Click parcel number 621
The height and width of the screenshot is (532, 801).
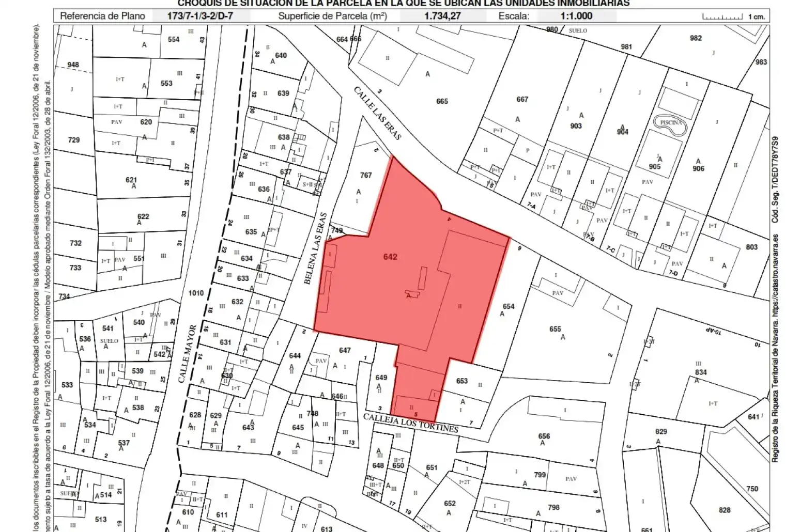click(131, 180)
